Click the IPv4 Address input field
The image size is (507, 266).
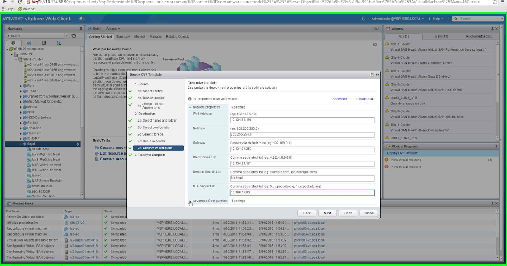click(302, 120)
